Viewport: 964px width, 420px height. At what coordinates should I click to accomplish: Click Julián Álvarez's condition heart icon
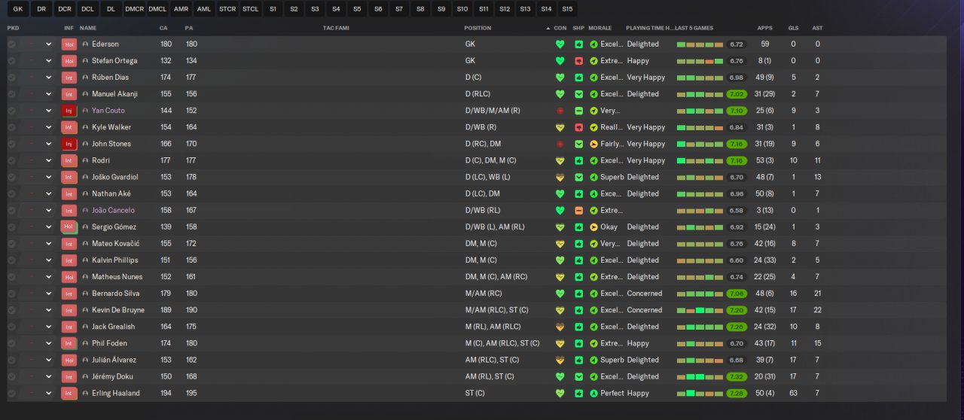560,360
